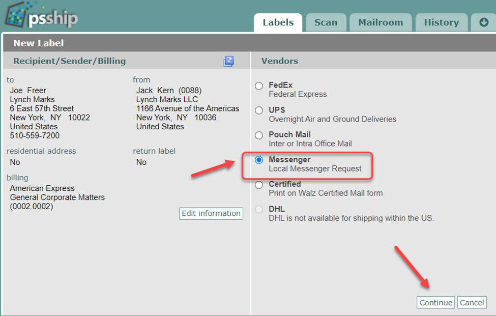Click the address 6 East 57th Street
Viewport: 496px width, 316px height.
tap(42, 108)
